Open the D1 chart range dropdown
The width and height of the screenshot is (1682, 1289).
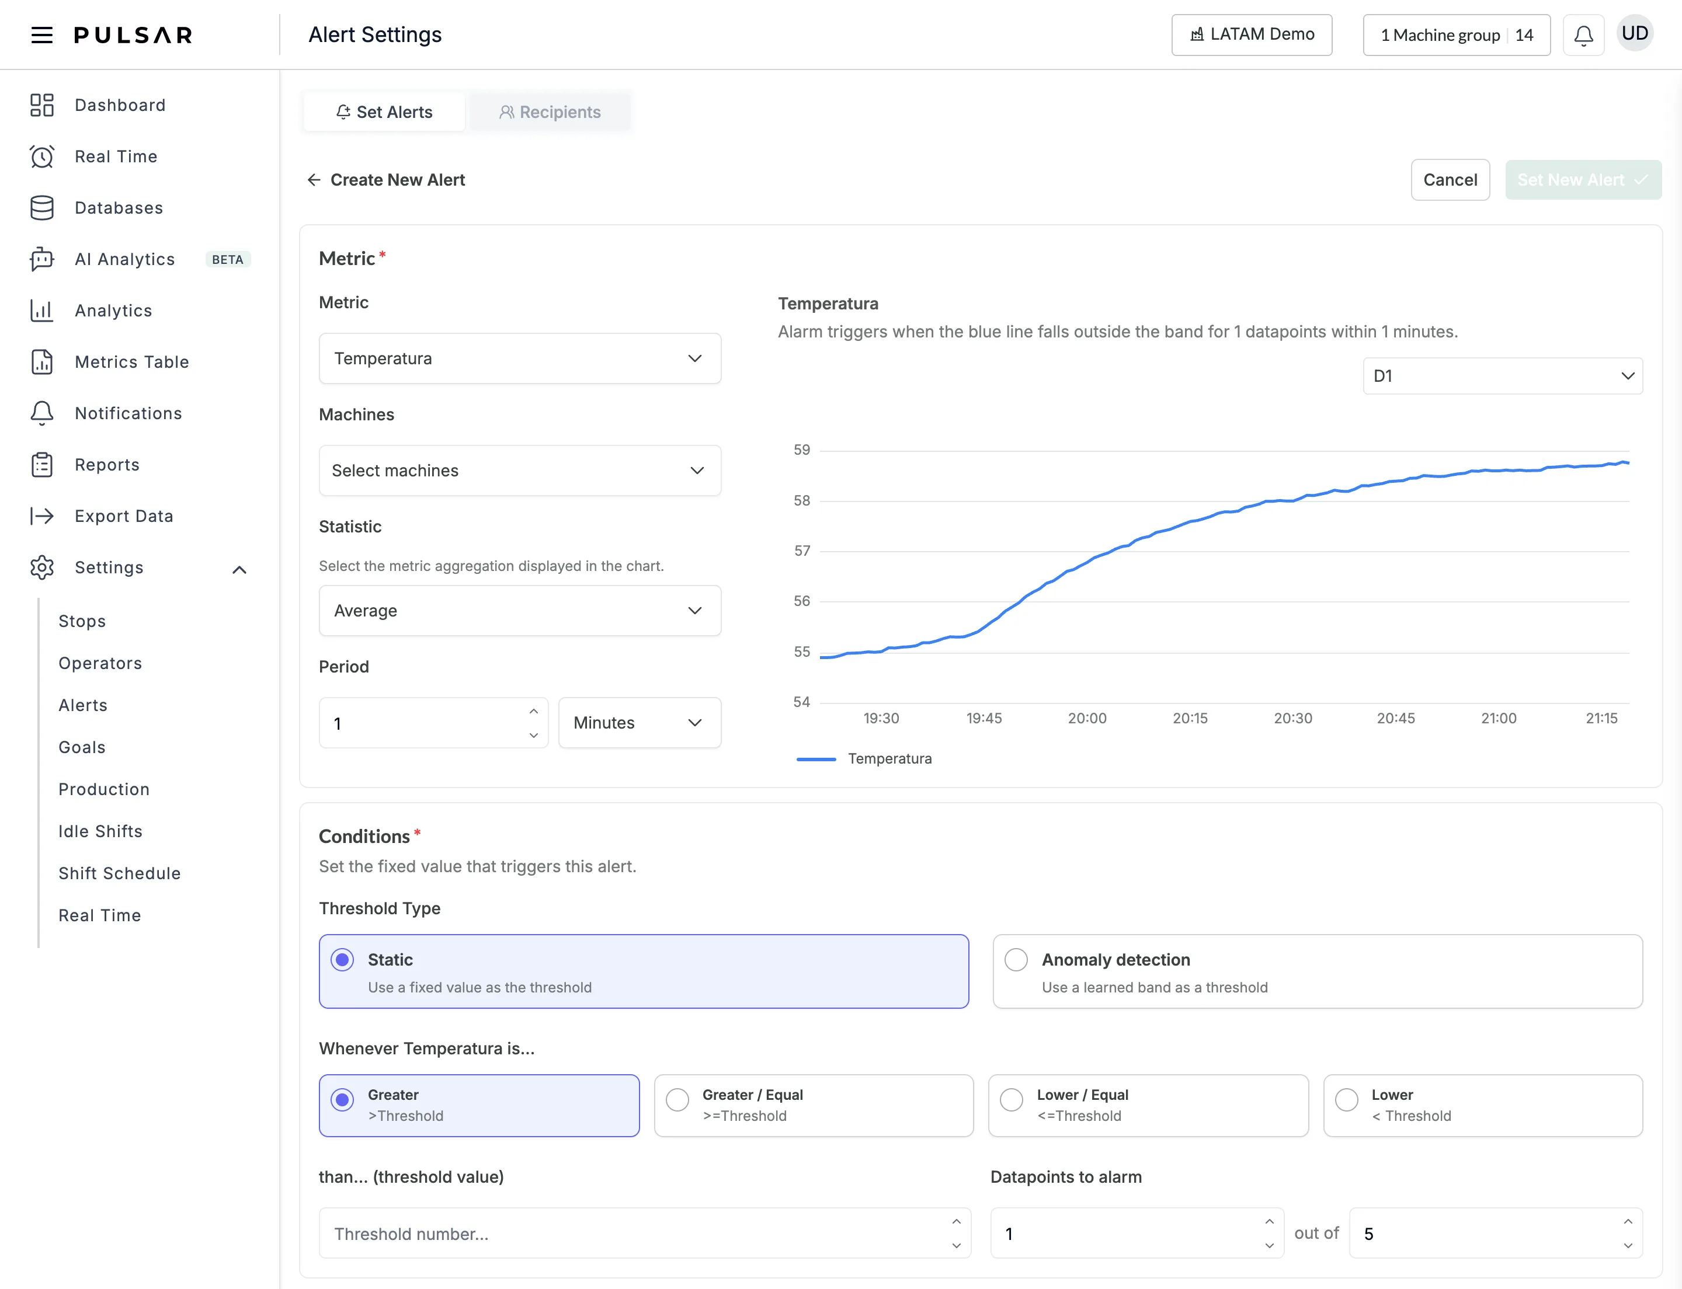point(1502,376)
